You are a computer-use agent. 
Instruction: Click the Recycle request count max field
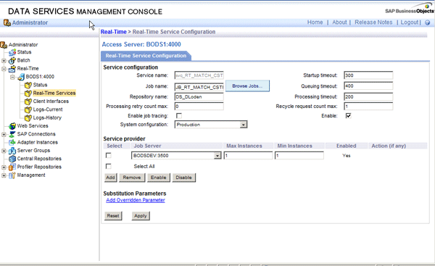(368, 107)
